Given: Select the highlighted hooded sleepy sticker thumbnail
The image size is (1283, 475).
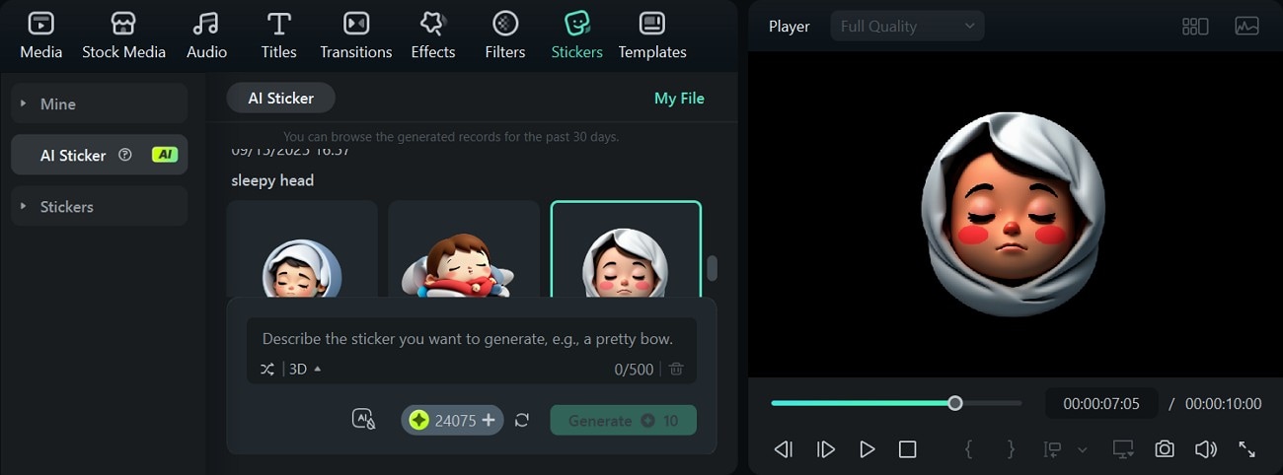Looking at the screenshot, I should point(626,249).
